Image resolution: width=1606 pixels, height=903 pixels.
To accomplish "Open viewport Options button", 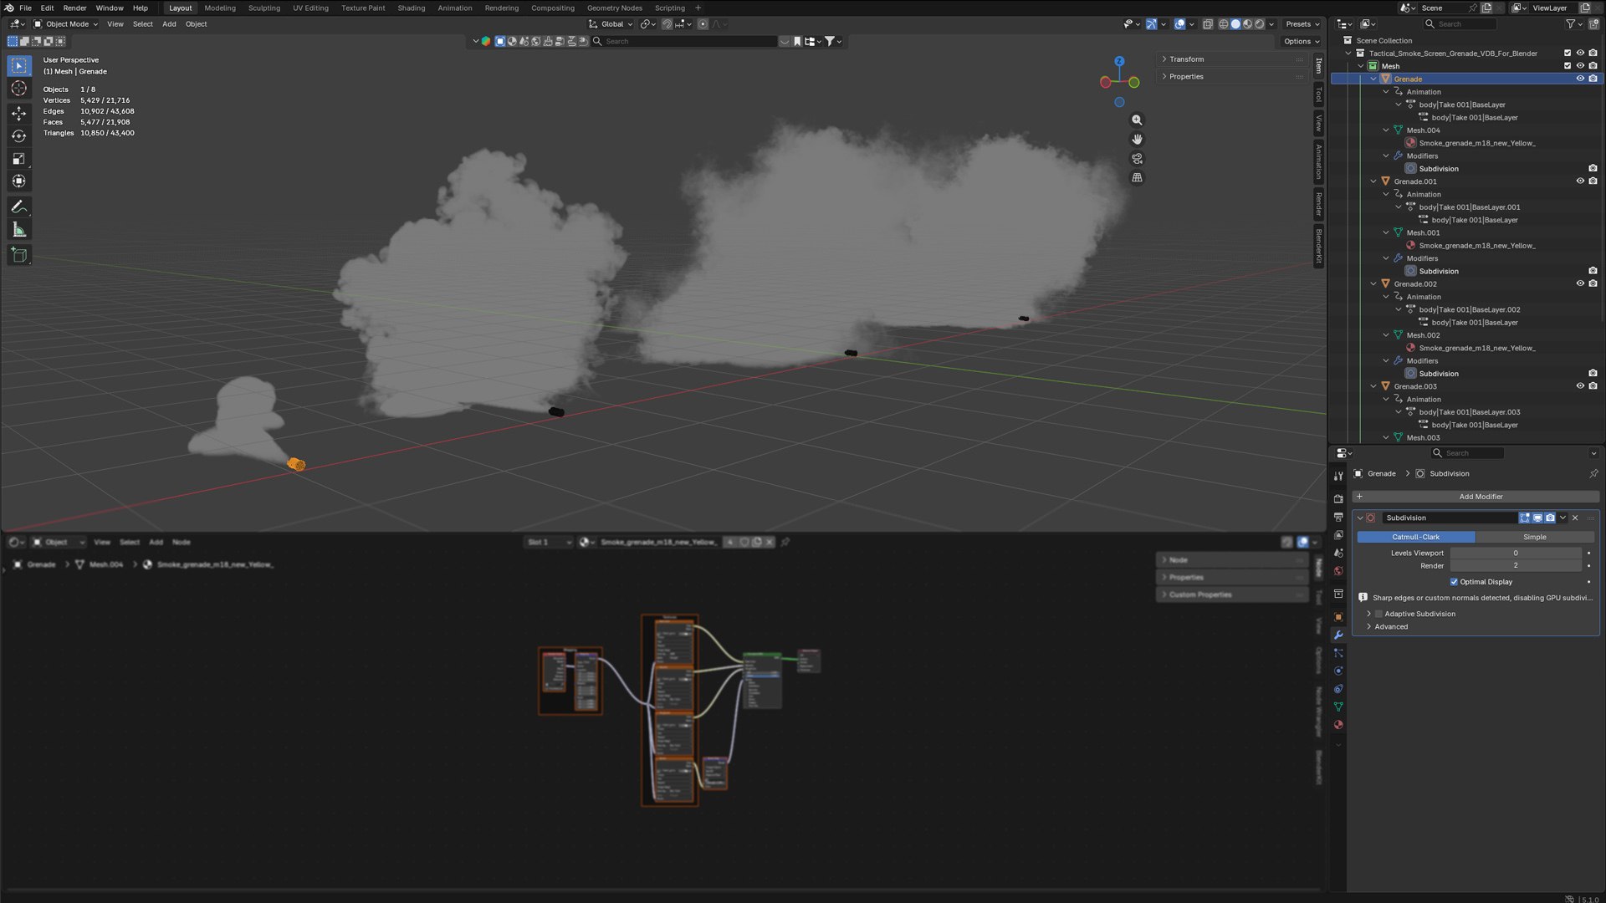I will [x=1301, y=42].
